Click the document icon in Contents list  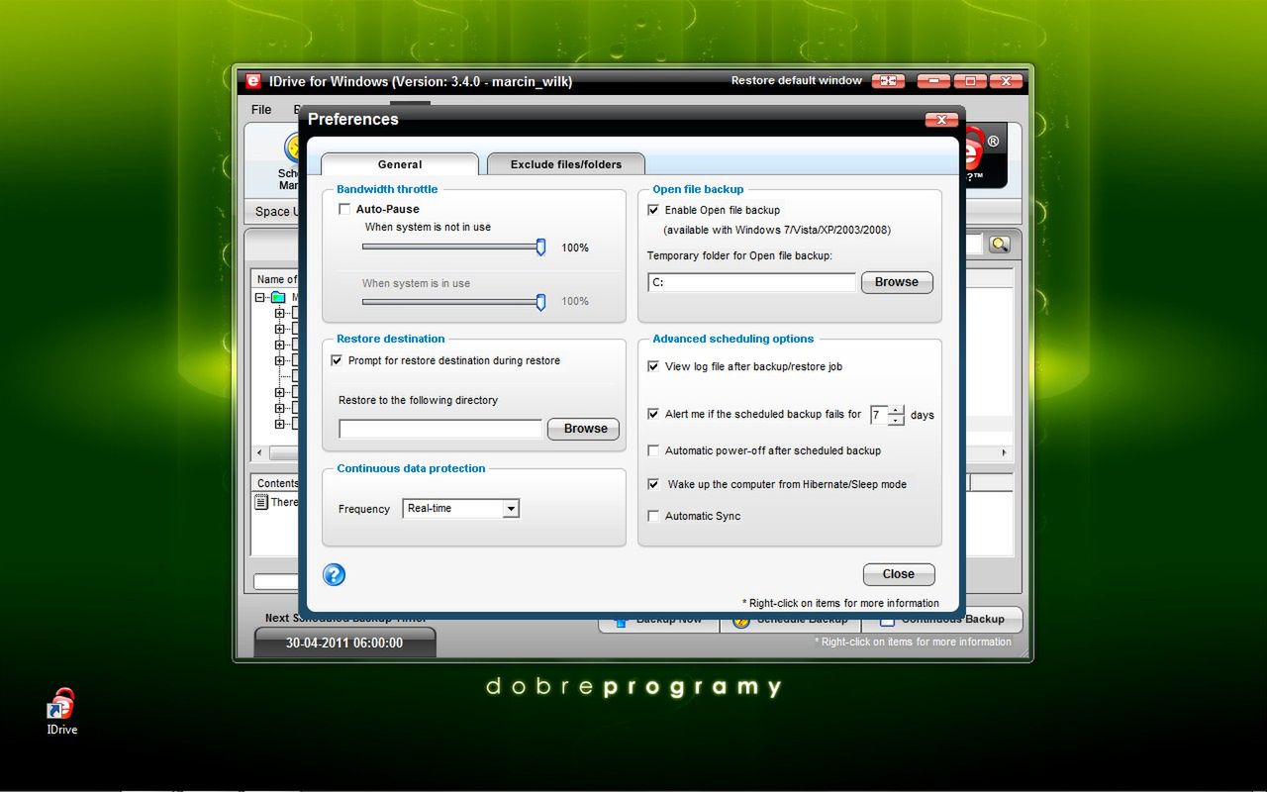[x=261, y=502]
